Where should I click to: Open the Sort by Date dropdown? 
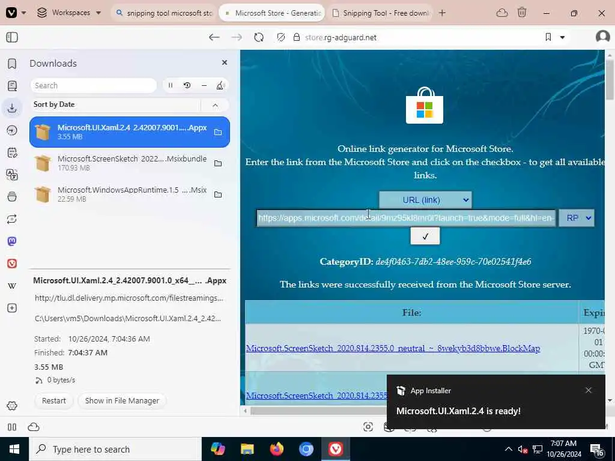click(x=115, y=104)
